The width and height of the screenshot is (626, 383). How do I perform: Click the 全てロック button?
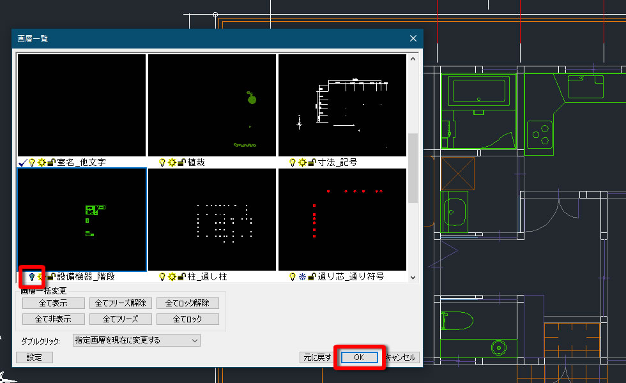[188, 319]
